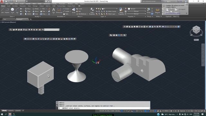Activate the Trim command
The height and width of the screenshot is (116, 206).
pyautogui.click(x=42, y=9)
